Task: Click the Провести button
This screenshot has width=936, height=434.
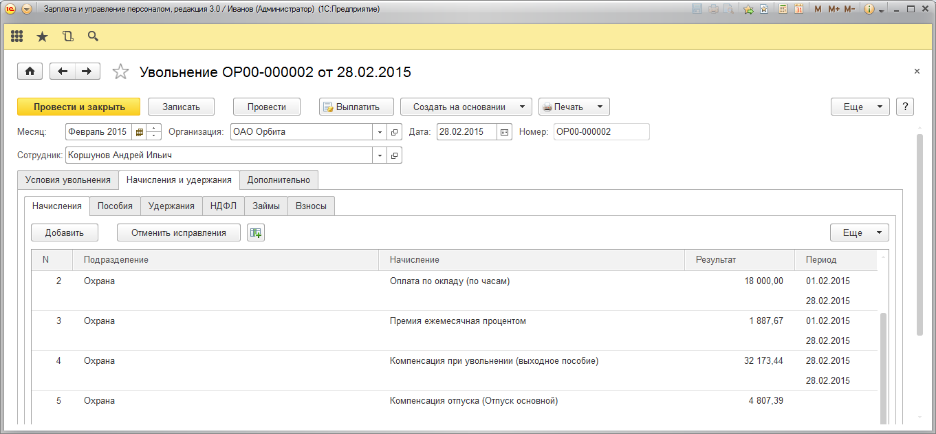Action: pos(267,107)
